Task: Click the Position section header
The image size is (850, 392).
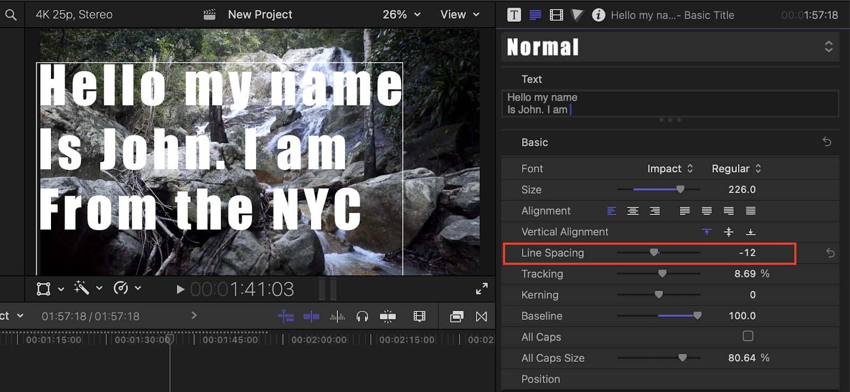Action: coord(540,379)
